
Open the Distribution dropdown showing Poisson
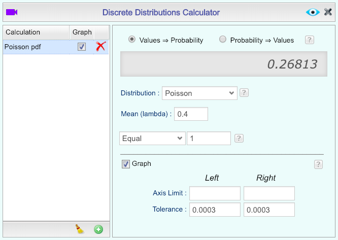pyautogui.click(x=199, y=93)
